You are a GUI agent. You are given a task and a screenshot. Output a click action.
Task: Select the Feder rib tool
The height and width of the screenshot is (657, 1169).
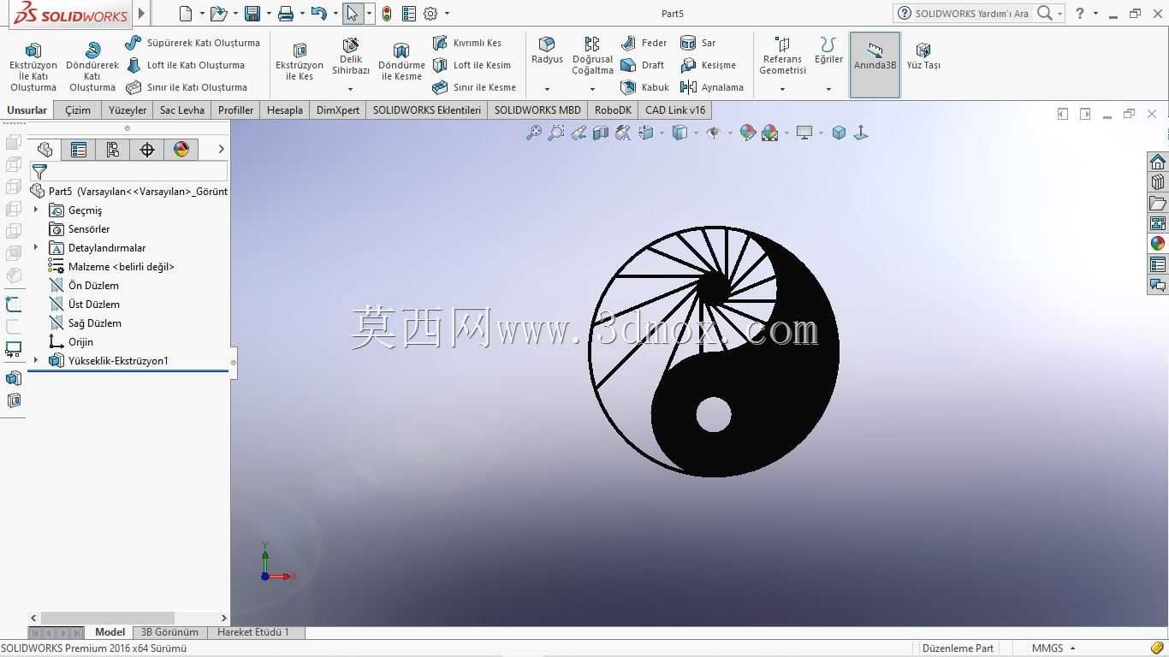click(644, 43)
